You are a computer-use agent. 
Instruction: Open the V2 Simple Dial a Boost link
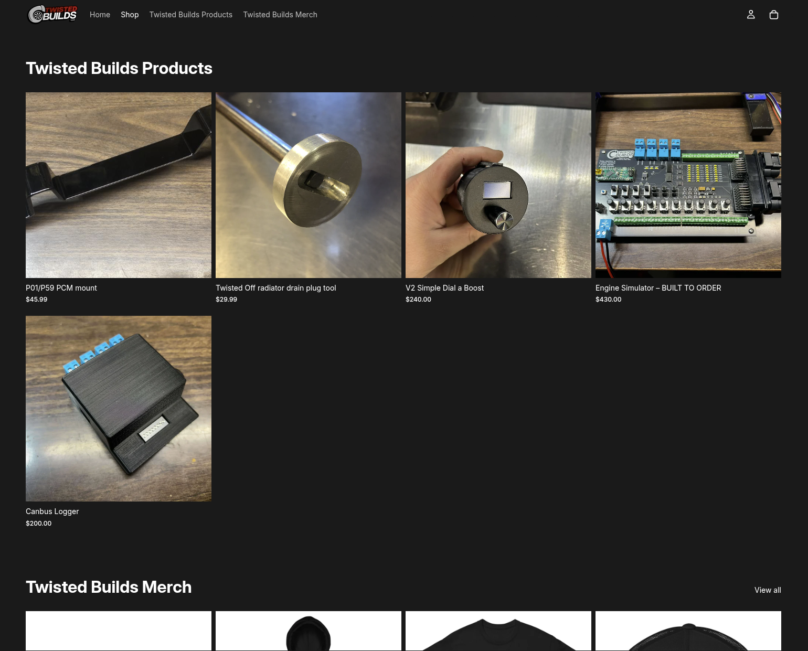point(444,288)
